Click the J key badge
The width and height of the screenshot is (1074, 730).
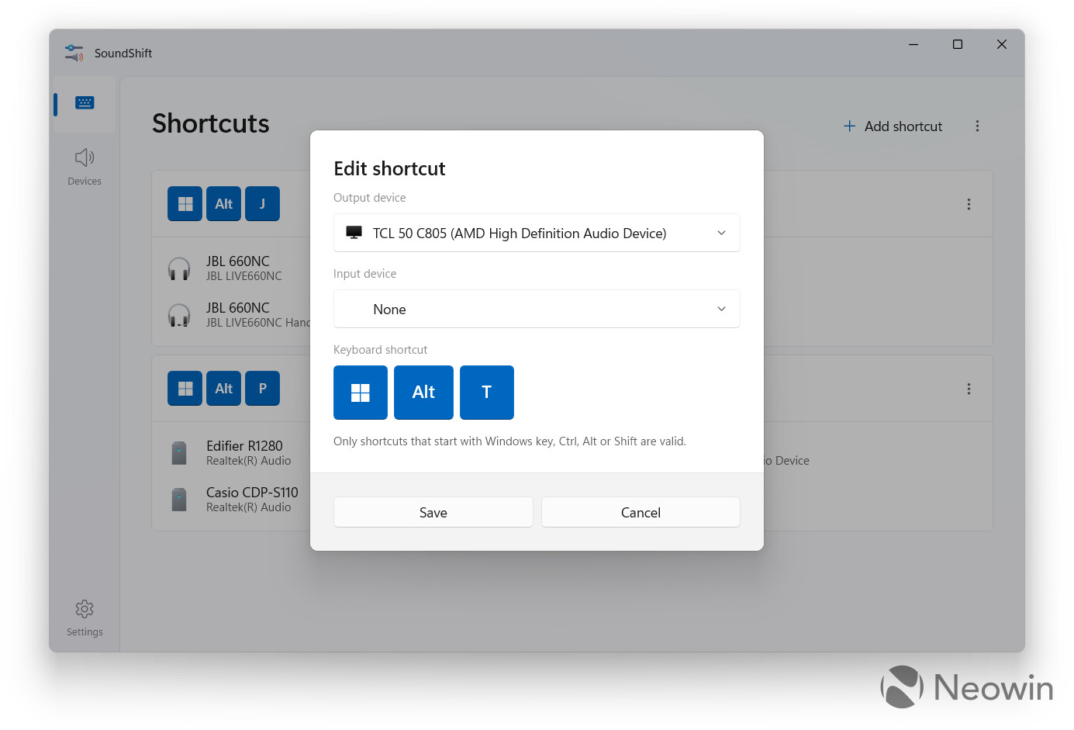[263, 204]
